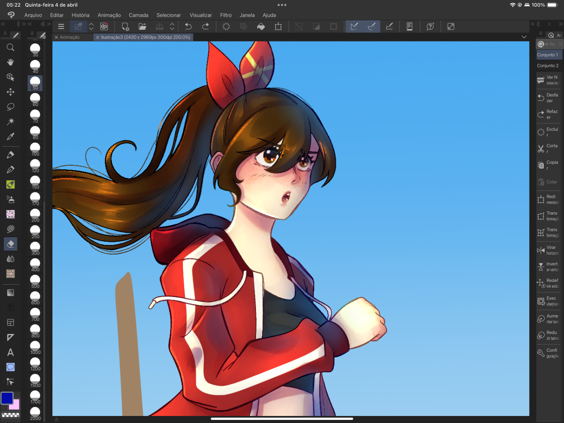Screen dimensions: 564x423
Task: Toggle Snap to ruler
Action: pyautogui.click(x=354, y=26)
